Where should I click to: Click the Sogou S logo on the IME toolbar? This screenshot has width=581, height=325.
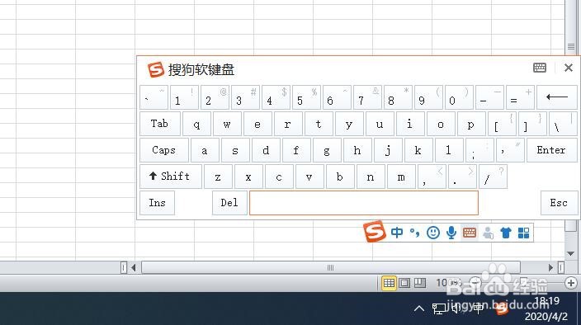pos(375,231)
